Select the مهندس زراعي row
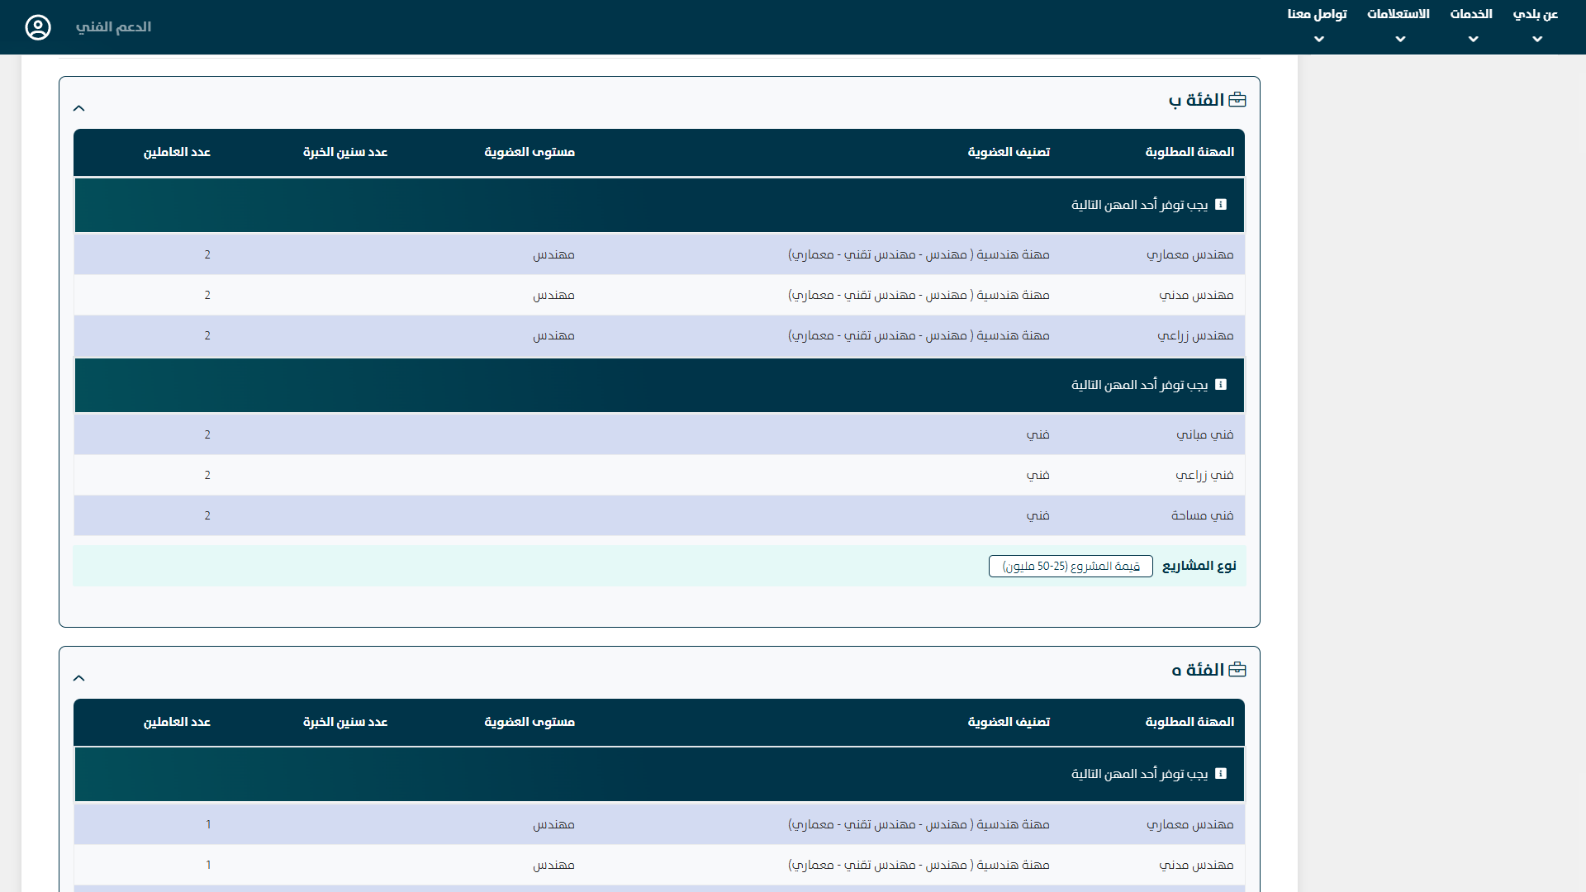Screen dimensions: 1586x892 [1195, 335]
